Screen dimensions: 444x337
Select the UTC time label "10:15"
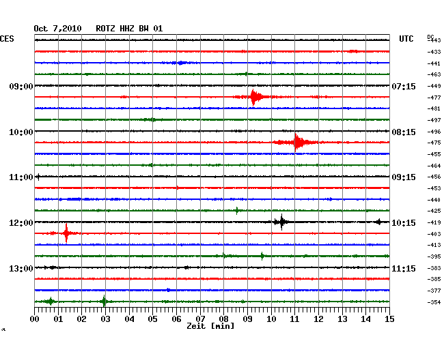pyautogui.click(x=404, y=223)
